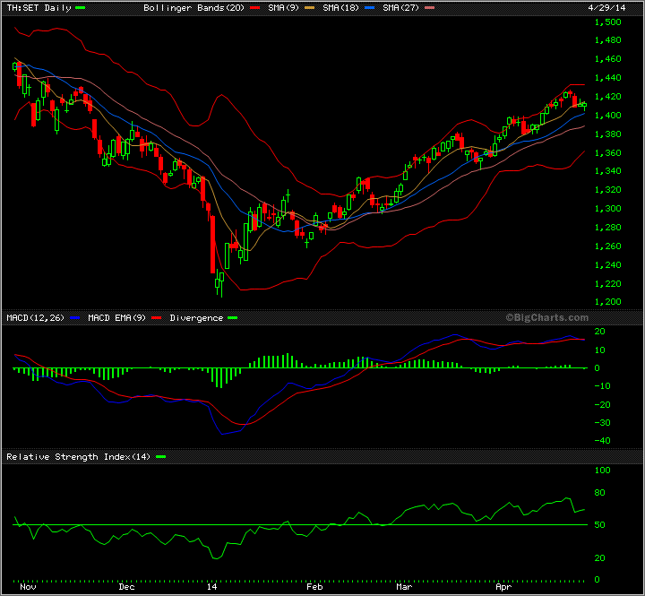Click the 1,440 price axis label
The width and height of the screenshot is (645, 596).
pos(608,78)
